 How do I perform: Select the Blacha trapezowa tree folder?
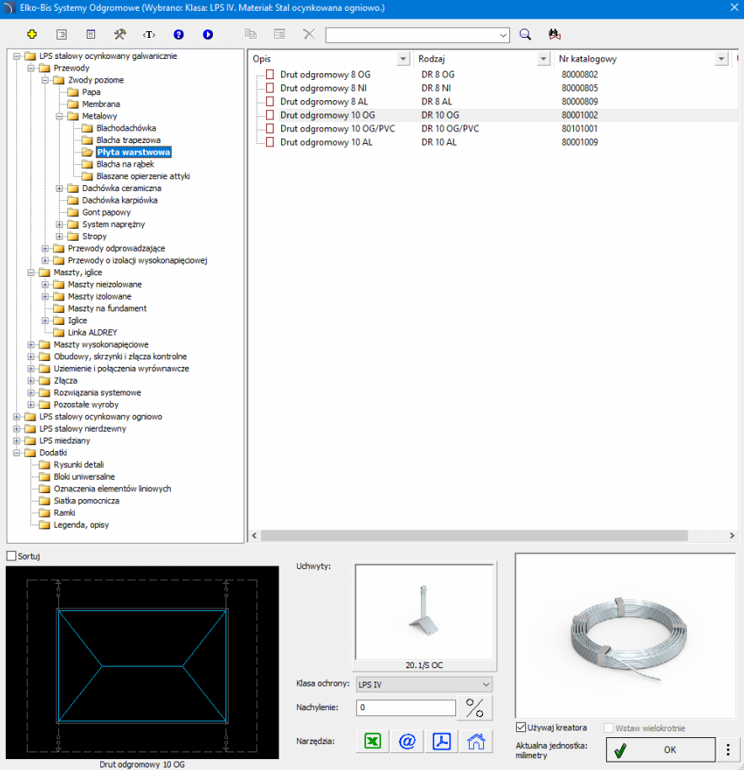[128, 140]
